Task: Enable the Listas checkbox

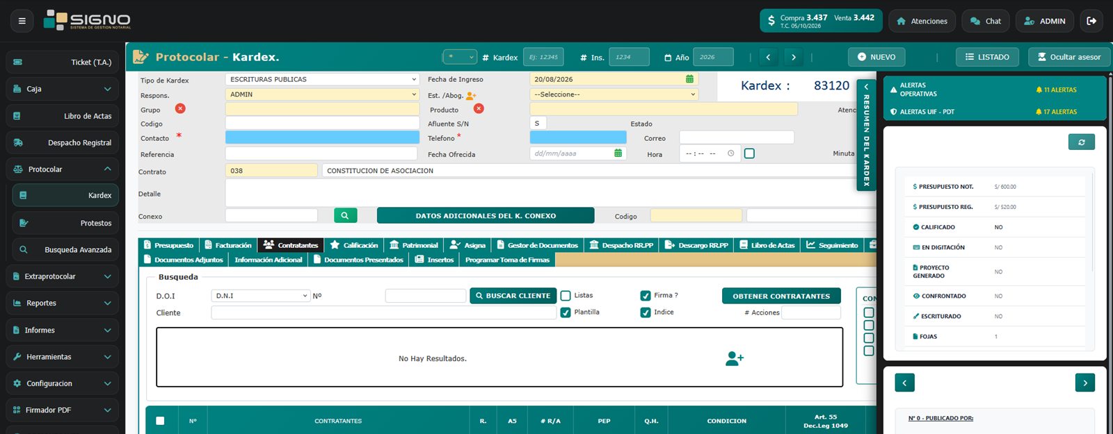Action: click(566, 296)
